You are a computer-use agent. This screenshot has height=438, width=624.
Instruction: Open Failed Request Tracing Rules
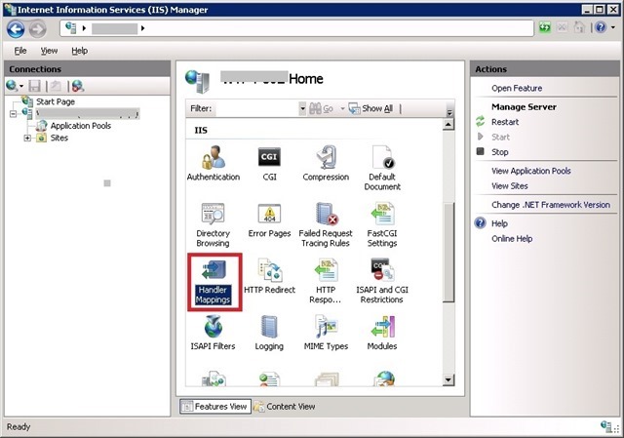[x=326, y=225]
